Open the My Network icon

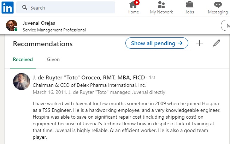tap(161, 5)
